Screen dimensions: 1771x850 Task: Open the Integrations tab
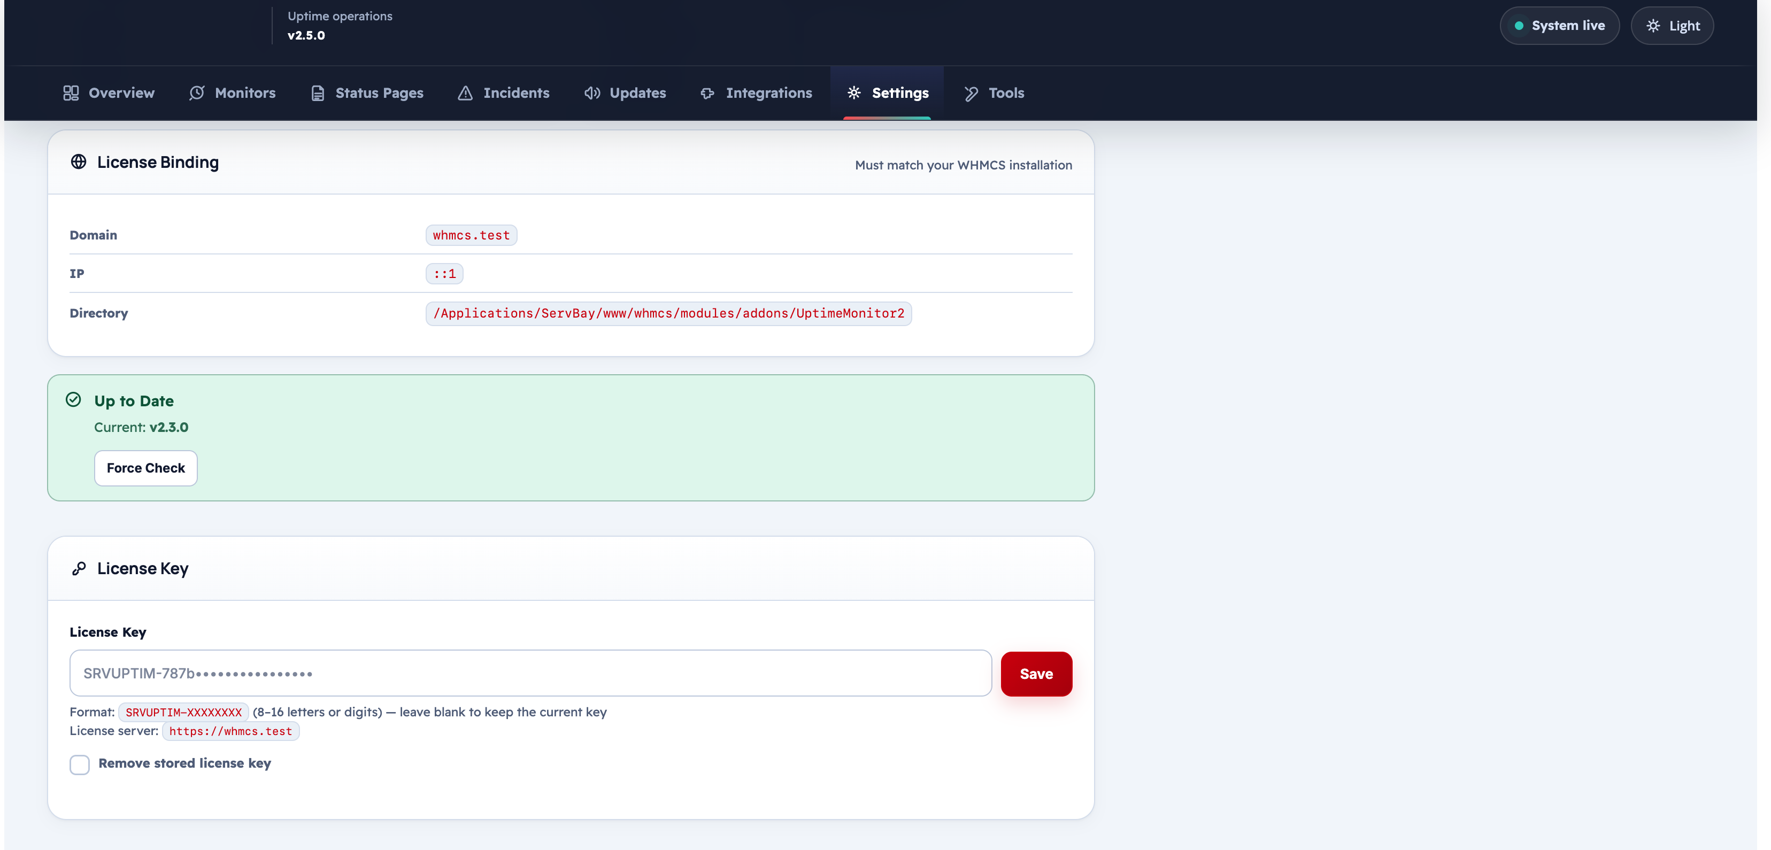point(756,93)
